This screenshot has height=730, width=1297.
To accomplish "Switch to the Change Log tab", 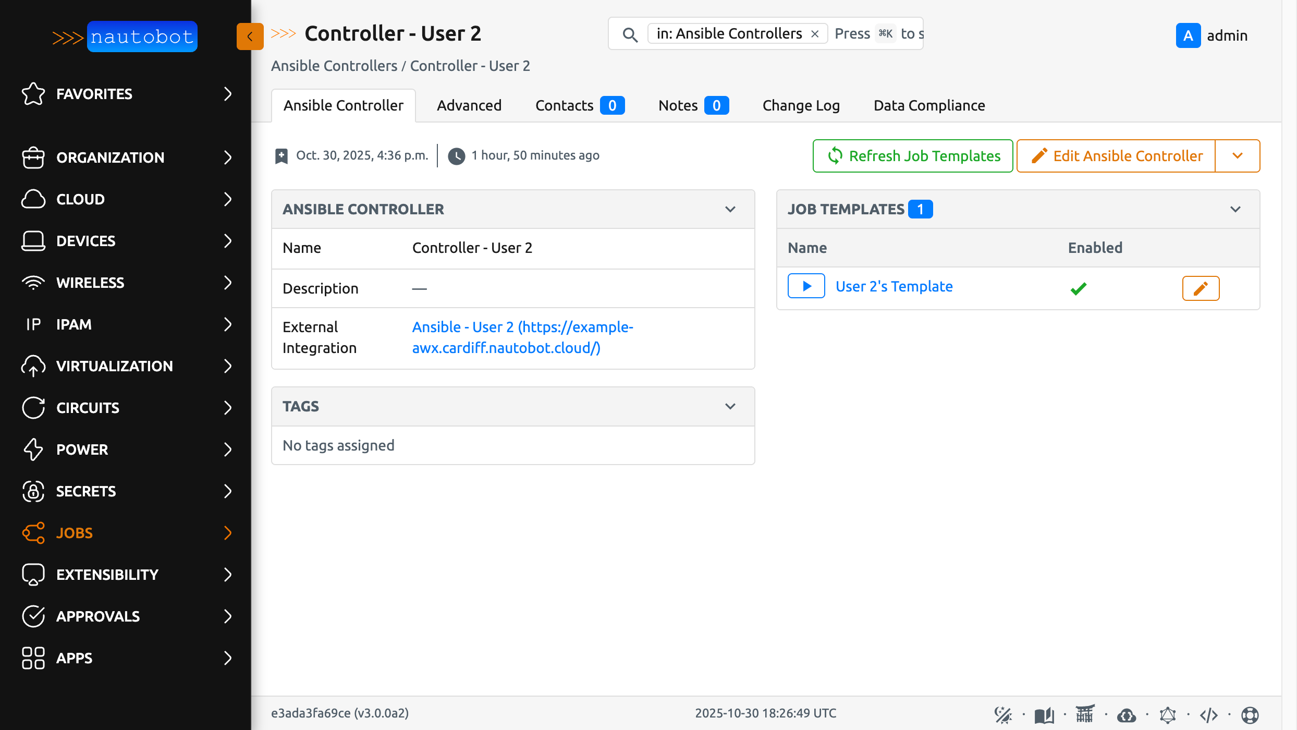I will [801, 105].
